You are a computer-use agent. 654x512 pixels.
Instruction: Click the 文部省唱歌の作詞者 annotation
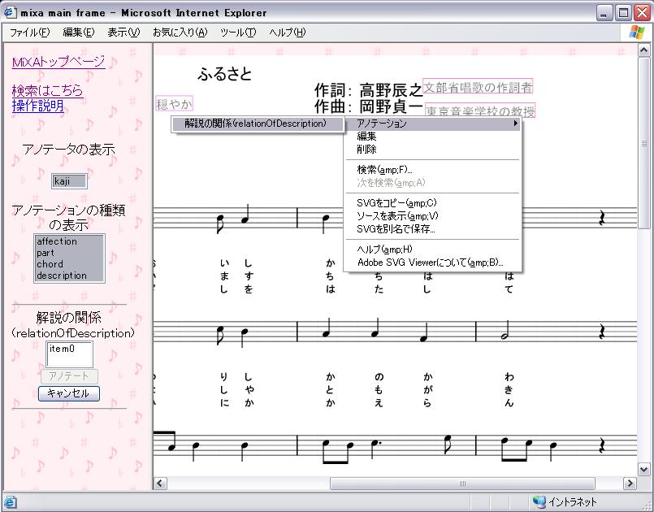[x=478, y=87]
